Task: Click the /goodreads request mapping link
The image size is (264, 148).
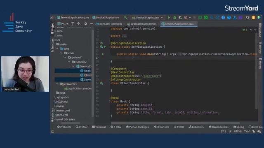Action: [x=150, y=76]
